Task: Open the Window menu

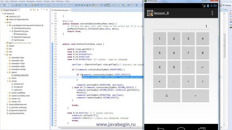Action: [x=60, y=1]
